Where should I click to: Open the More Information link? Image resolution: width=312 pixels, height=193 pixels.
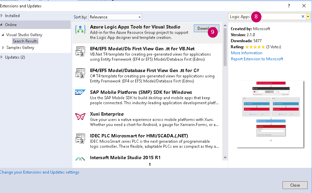[246, 53]
